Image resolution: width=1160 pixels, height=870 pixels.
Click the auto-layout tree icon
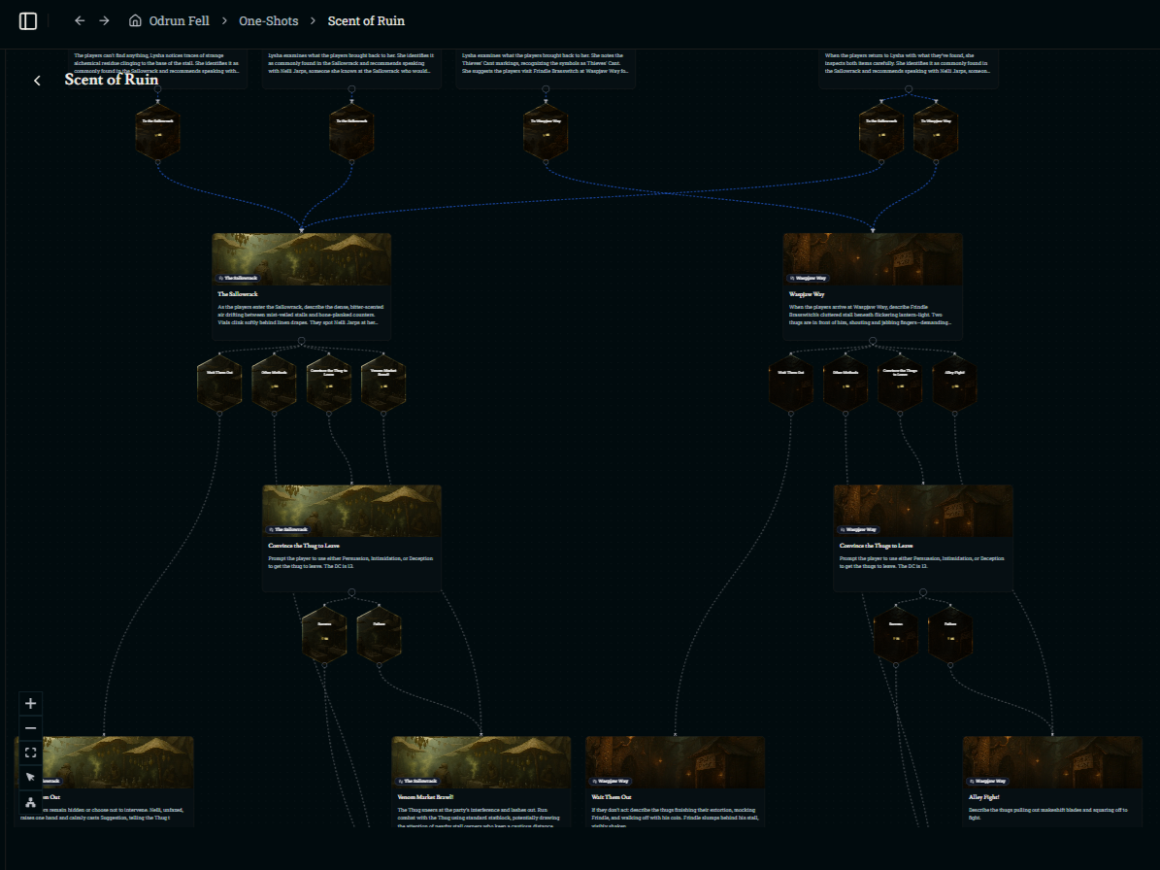30,802
